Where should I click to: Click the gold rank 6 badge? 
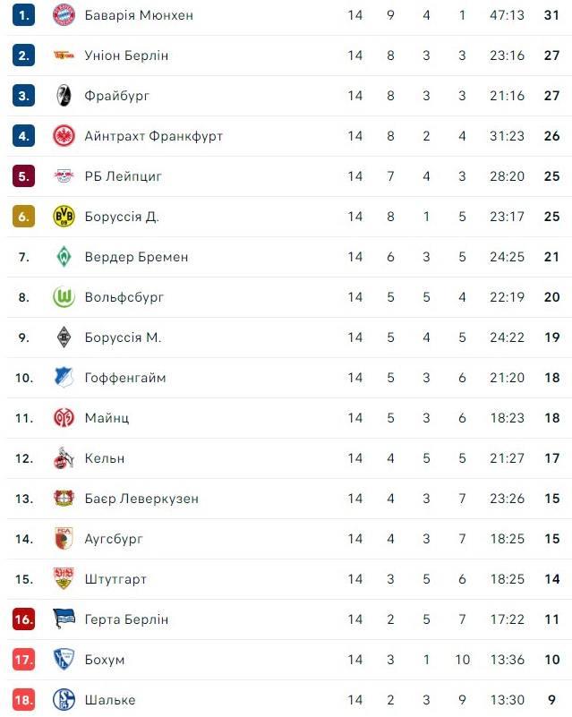[x=24, y=217]
